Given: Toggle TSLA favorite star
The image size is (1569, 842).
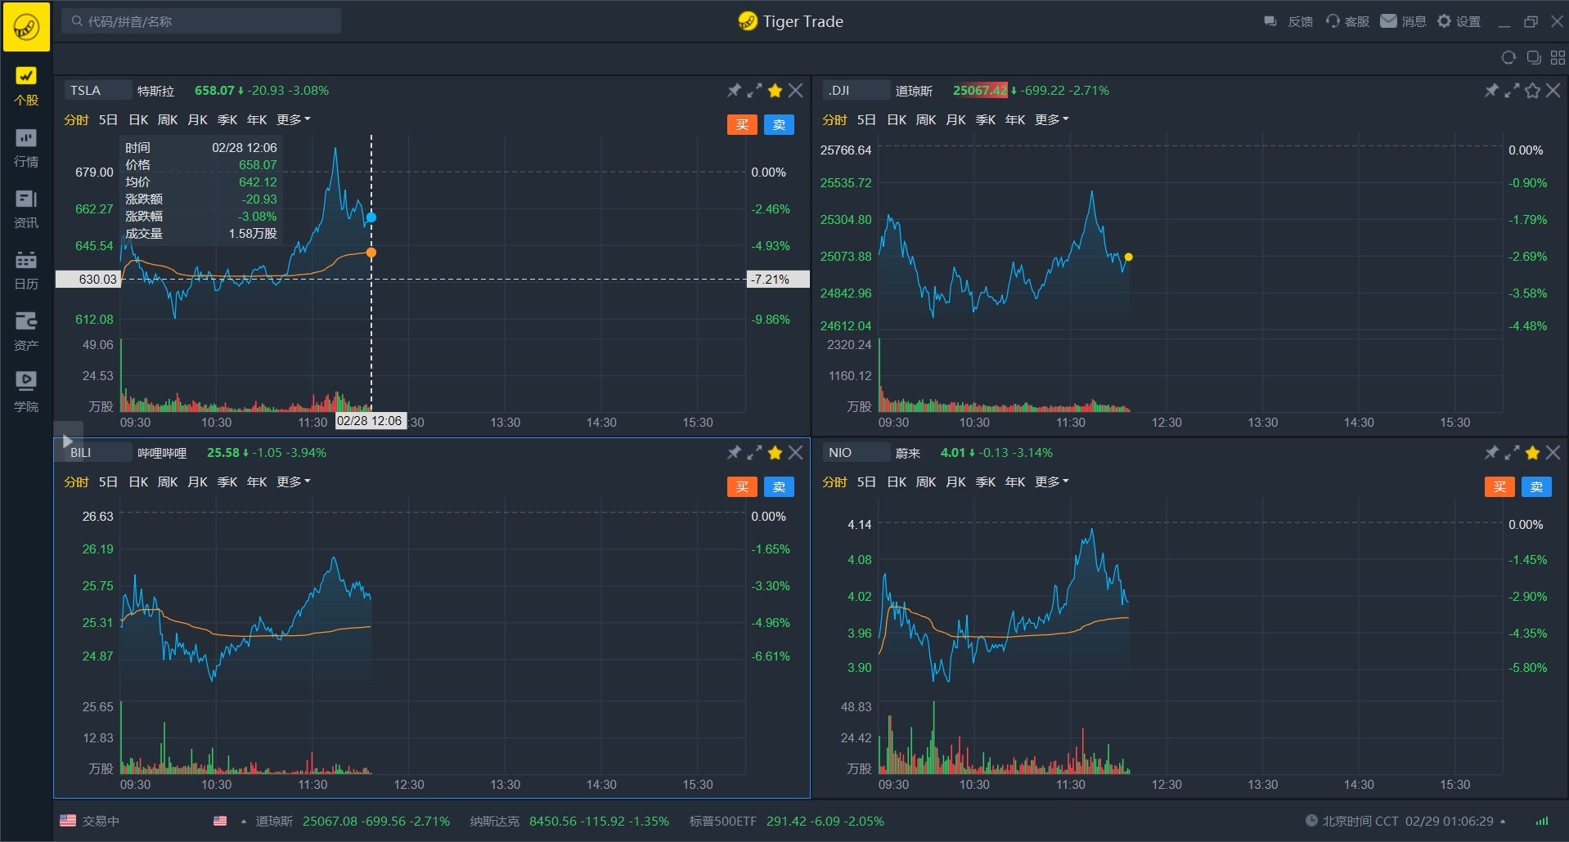Looking at the screenshot, I should tap(775, 90).
